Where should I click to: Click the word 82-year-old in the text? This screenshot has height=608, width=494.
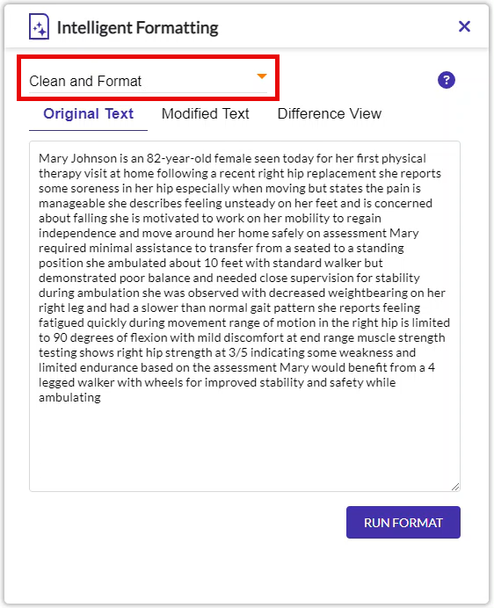(x=179, y=159)
